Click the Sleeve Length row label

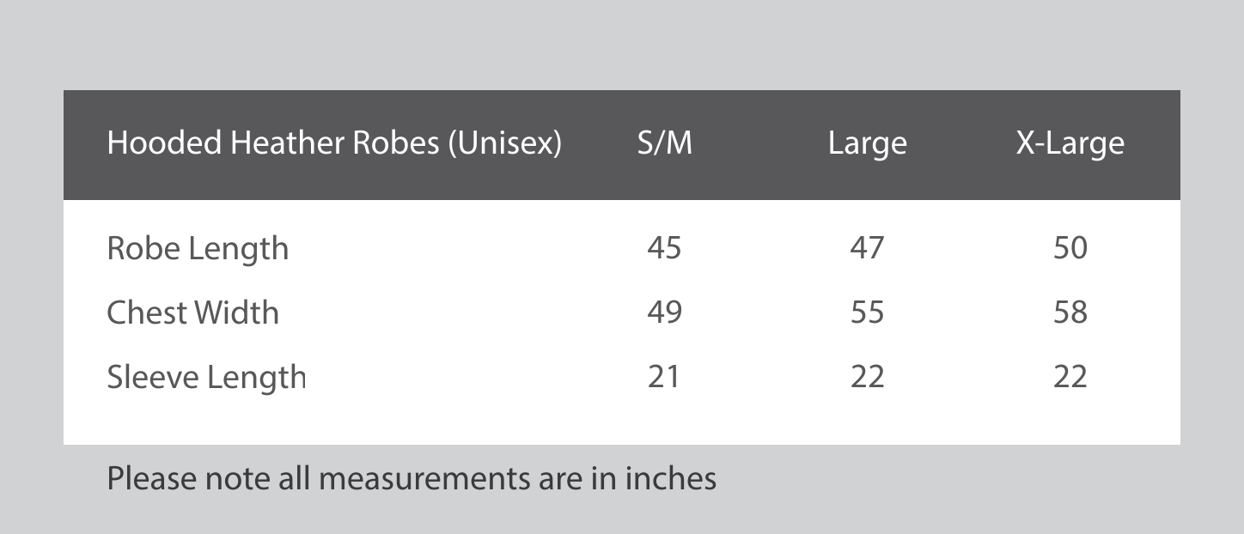206,378
